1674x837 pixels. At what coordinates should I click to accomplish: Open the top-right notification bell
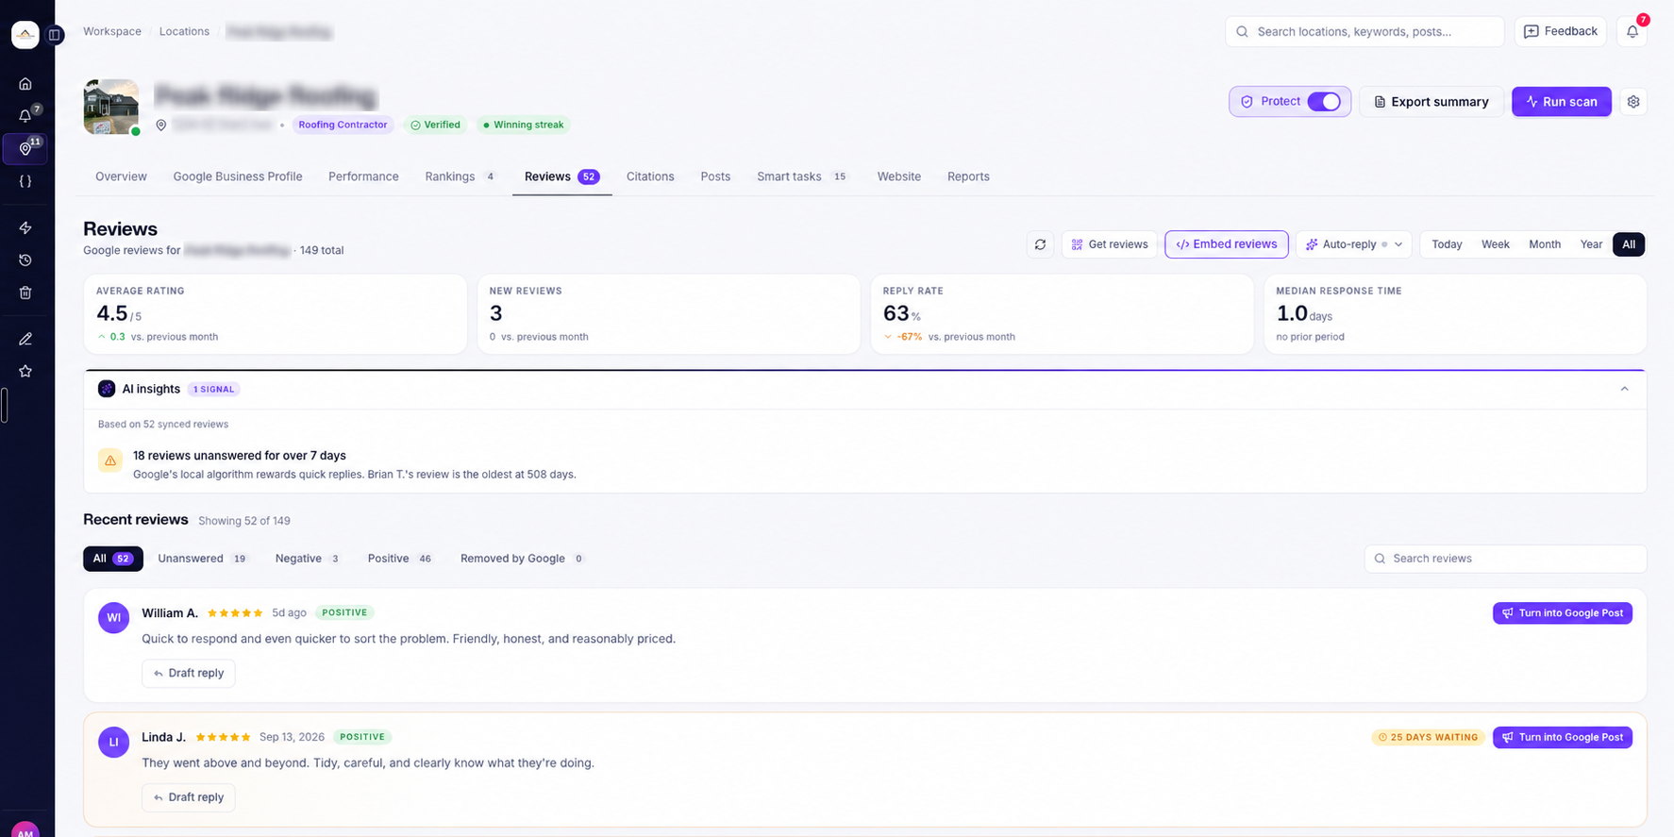pos(1632,32)
